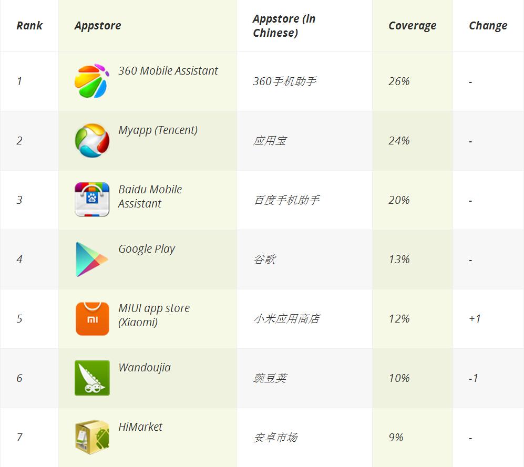
Task: Click the HiMarket Android box icon
Action: tap(92, 437)
